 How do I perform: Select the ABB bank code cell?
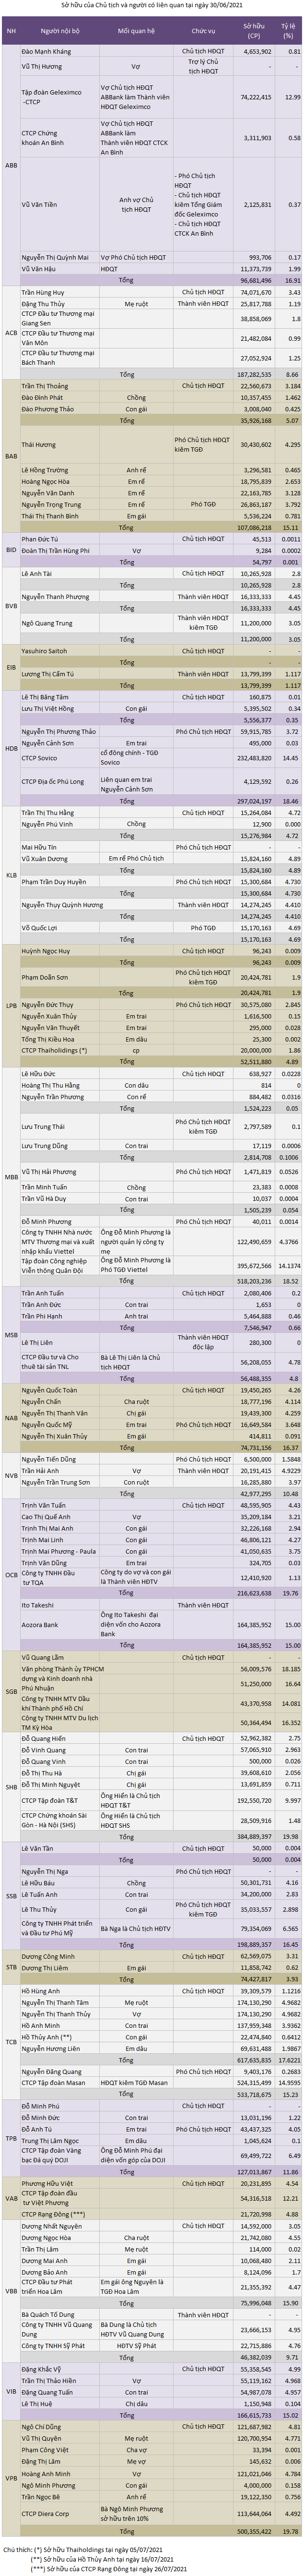pos(11,165)
